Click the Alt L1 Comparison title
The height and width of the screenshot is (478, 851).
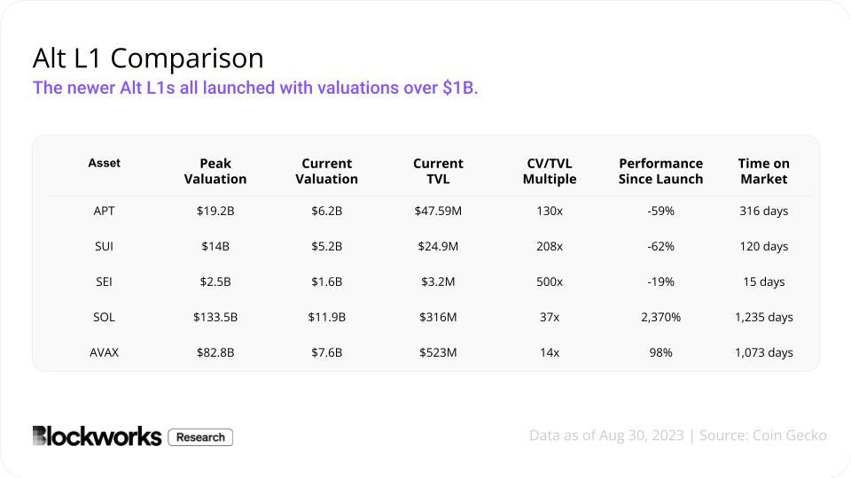[x=148, y=58]
